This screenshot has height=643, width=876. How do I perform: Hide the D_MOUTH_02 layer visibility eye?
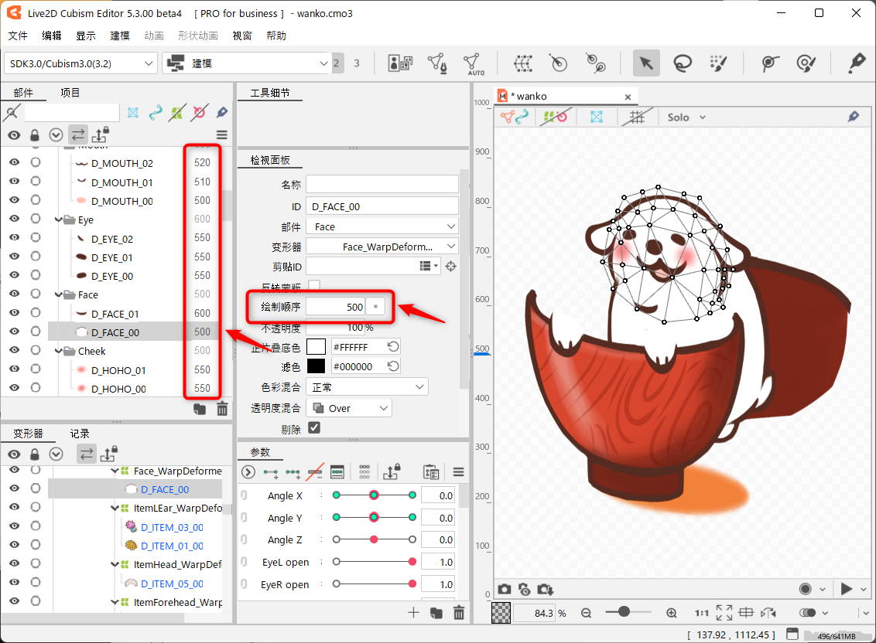click(x=14, y=163)
